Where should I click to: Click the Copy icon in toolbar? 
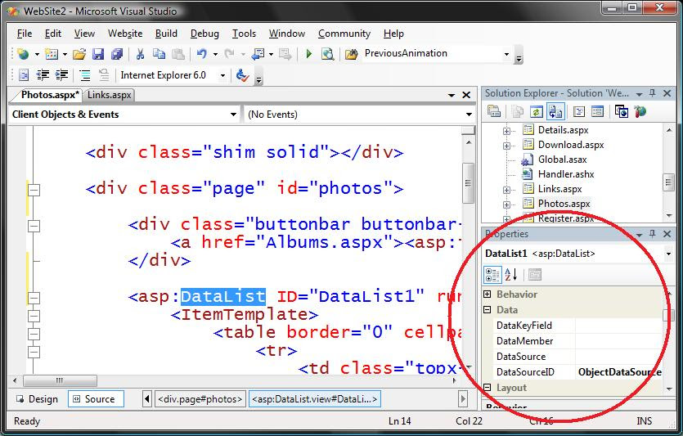(159, 54)
